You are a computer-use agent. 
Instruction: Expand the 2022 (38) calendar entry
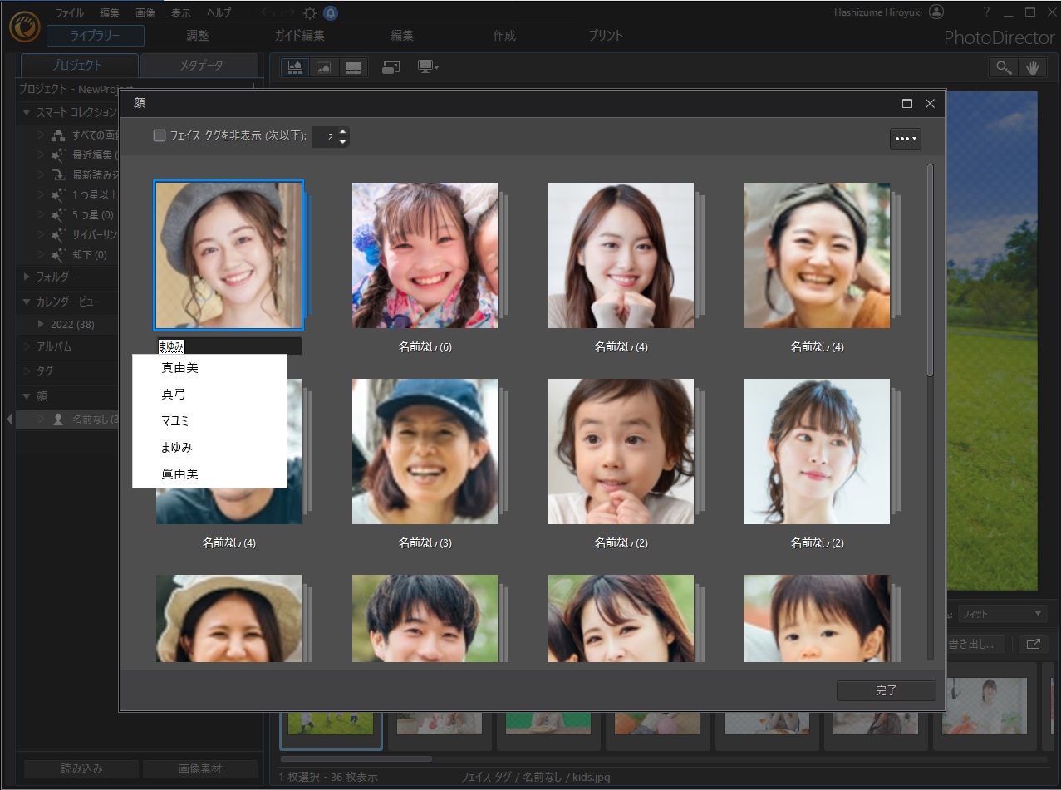coord(42,324)
